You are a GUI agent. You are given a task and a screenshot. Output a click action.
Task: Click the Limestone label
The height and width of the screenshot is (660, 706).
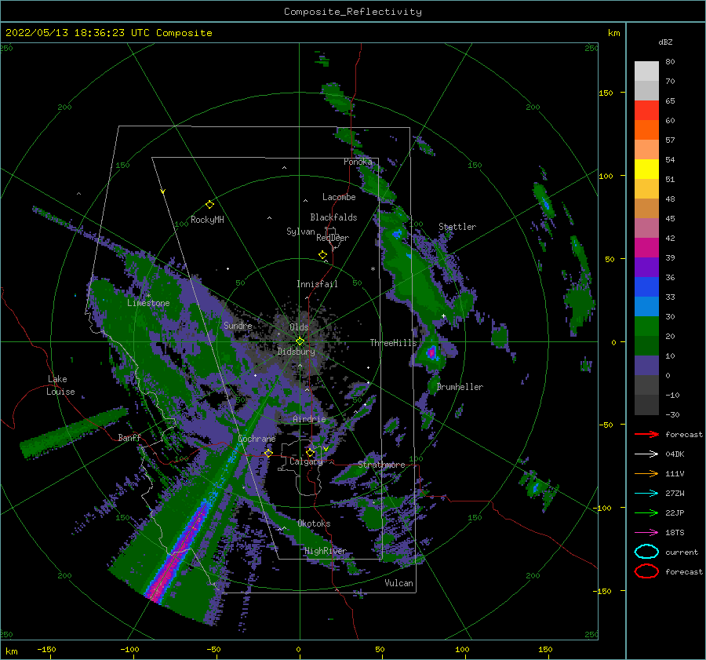[148, 303]
